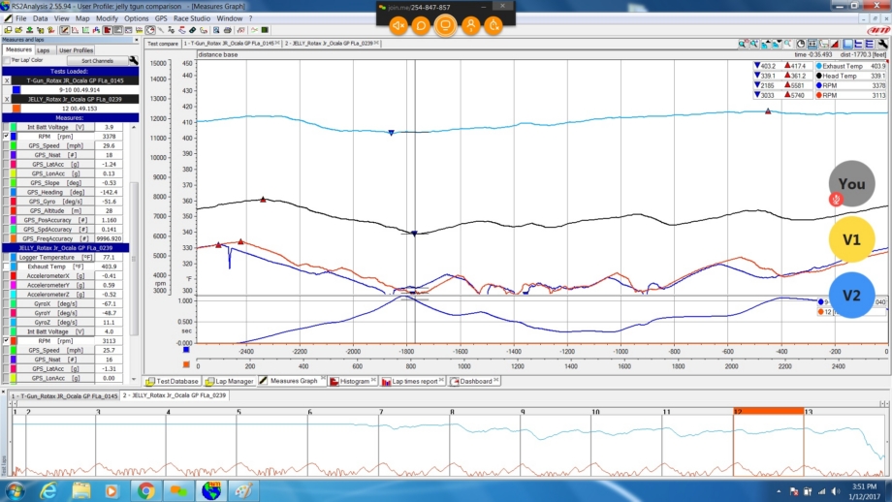Click the blue color swatch for 9-10 lap
Image resolution: width=892 pixels, height=502 pixels.
16,90
